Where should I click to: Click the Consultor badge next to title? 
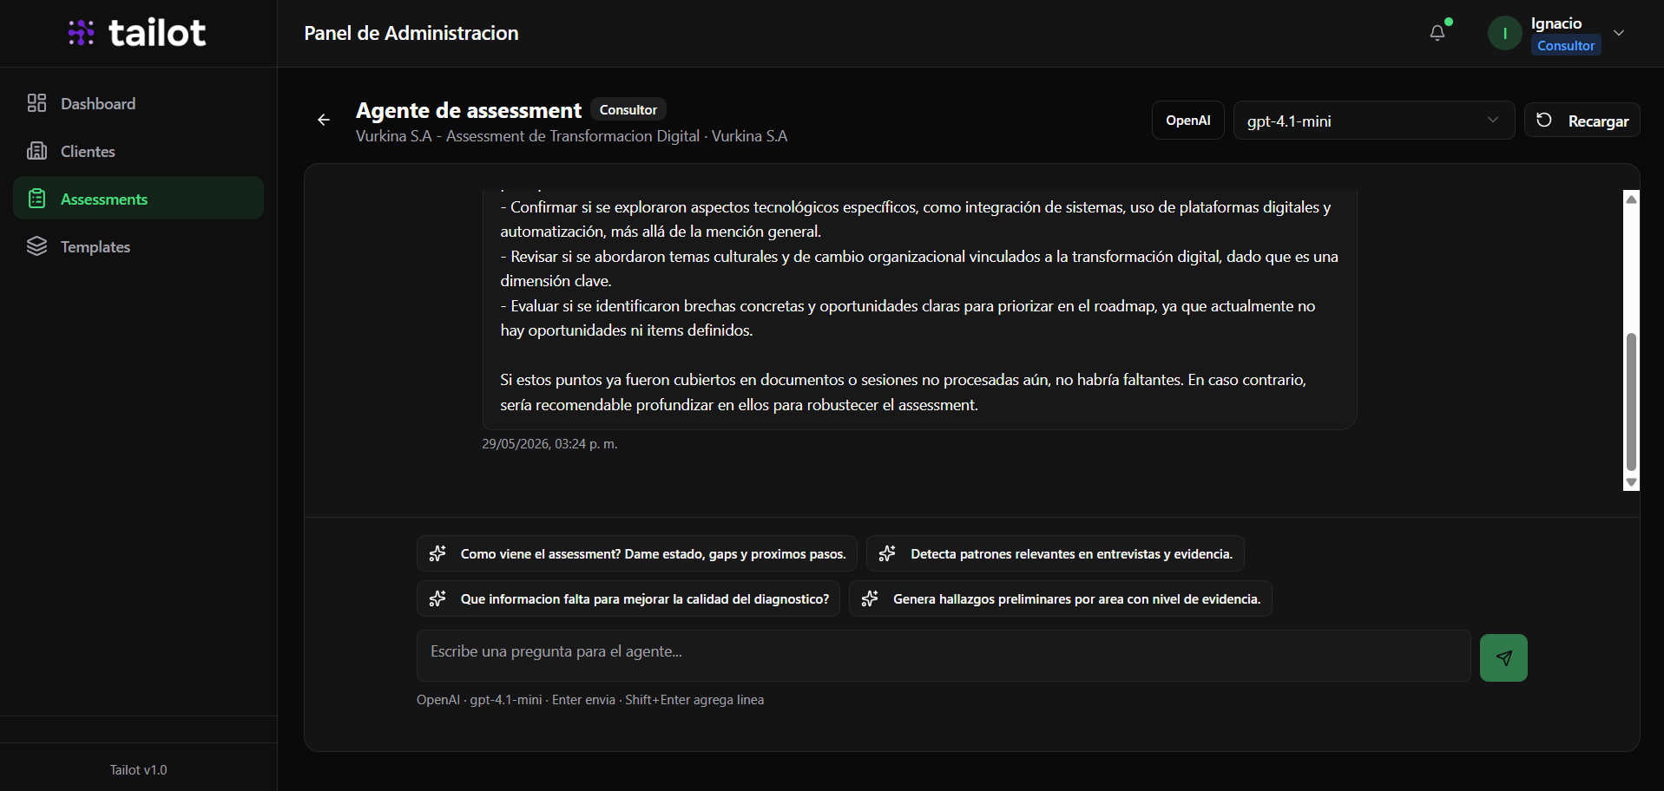[x=628, y=110]
